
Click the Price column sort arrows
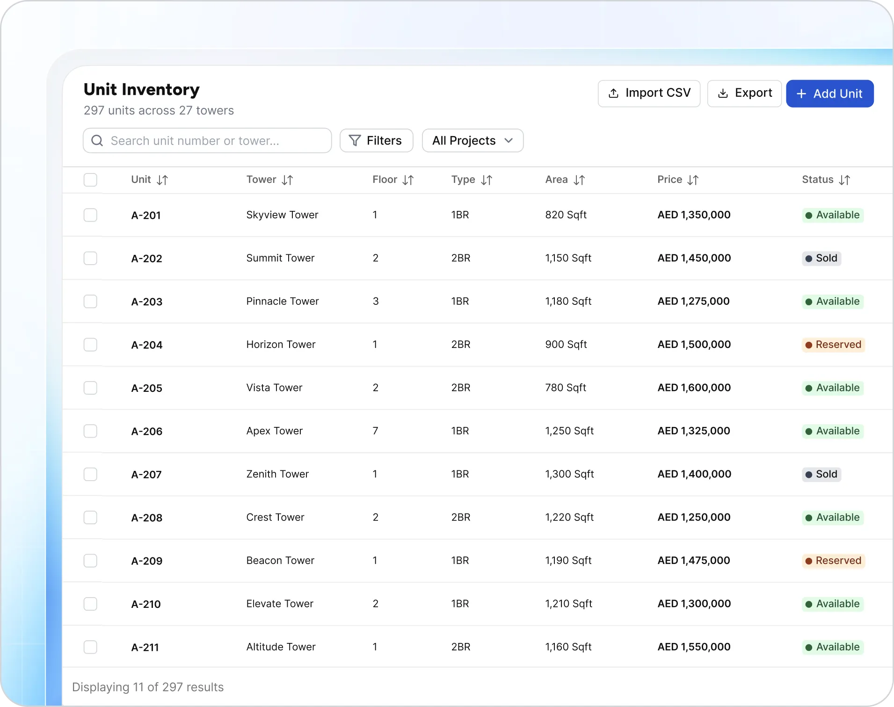click(693, 180)
